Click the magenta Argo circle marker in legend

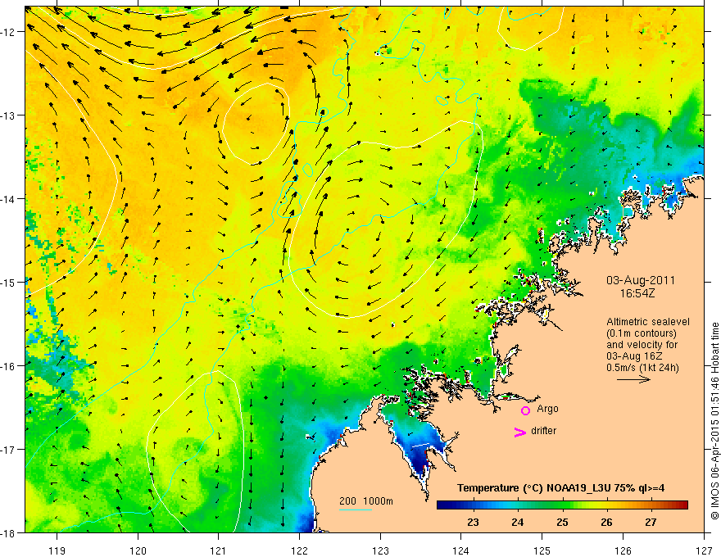525,410
